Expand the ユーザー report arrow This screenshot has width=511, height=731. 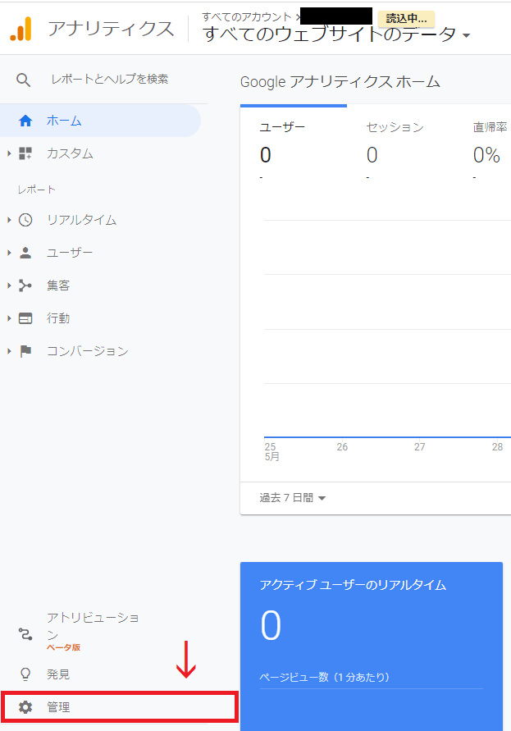[9, 253]
